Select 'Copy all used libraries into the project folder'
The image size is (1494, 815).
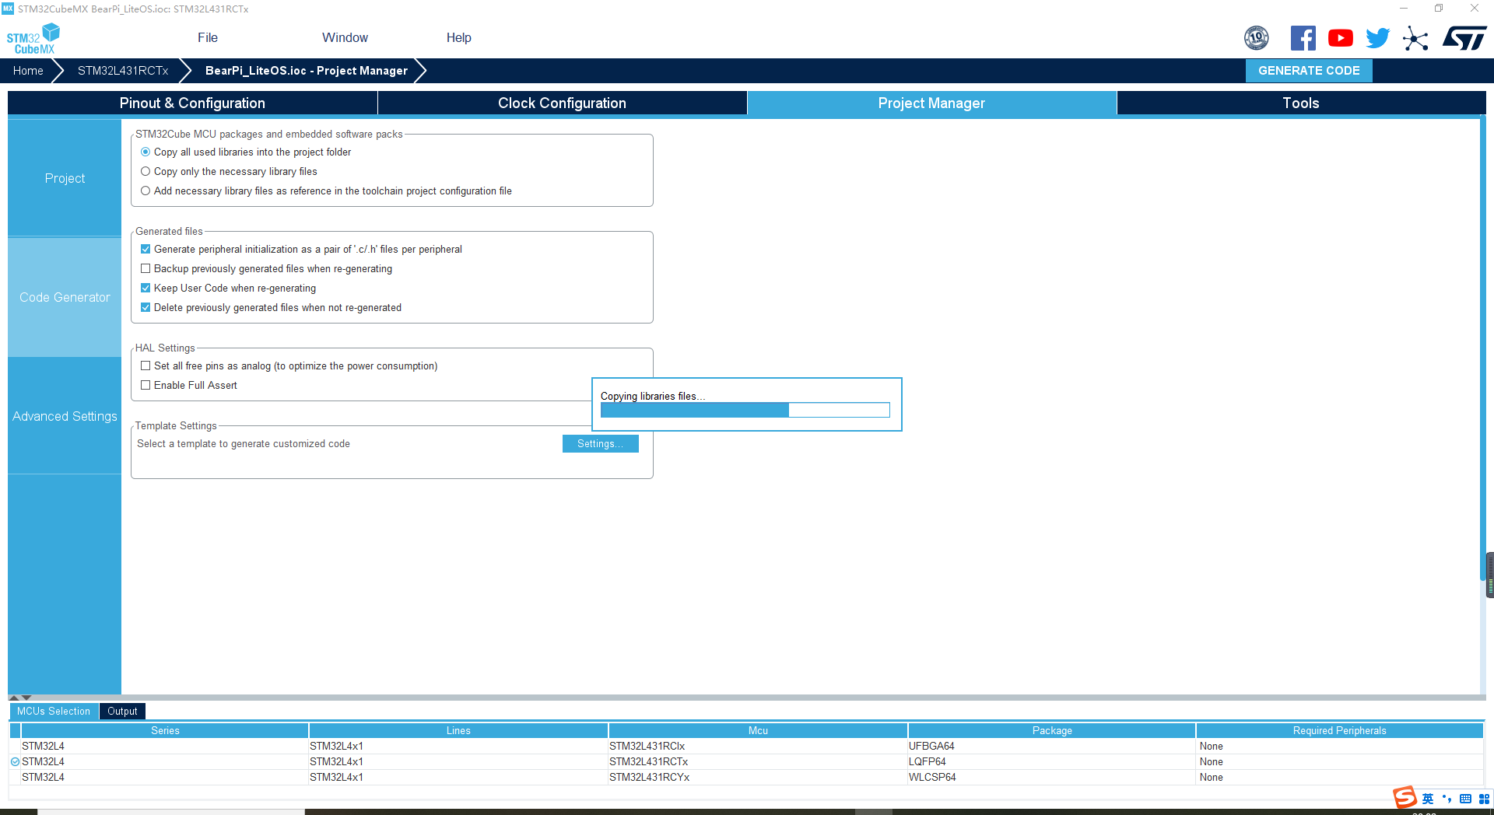tap(146, 152)
